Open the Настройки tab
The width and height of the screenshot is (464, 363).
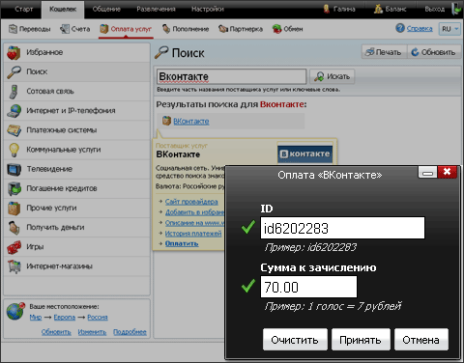tap(208, 9)
